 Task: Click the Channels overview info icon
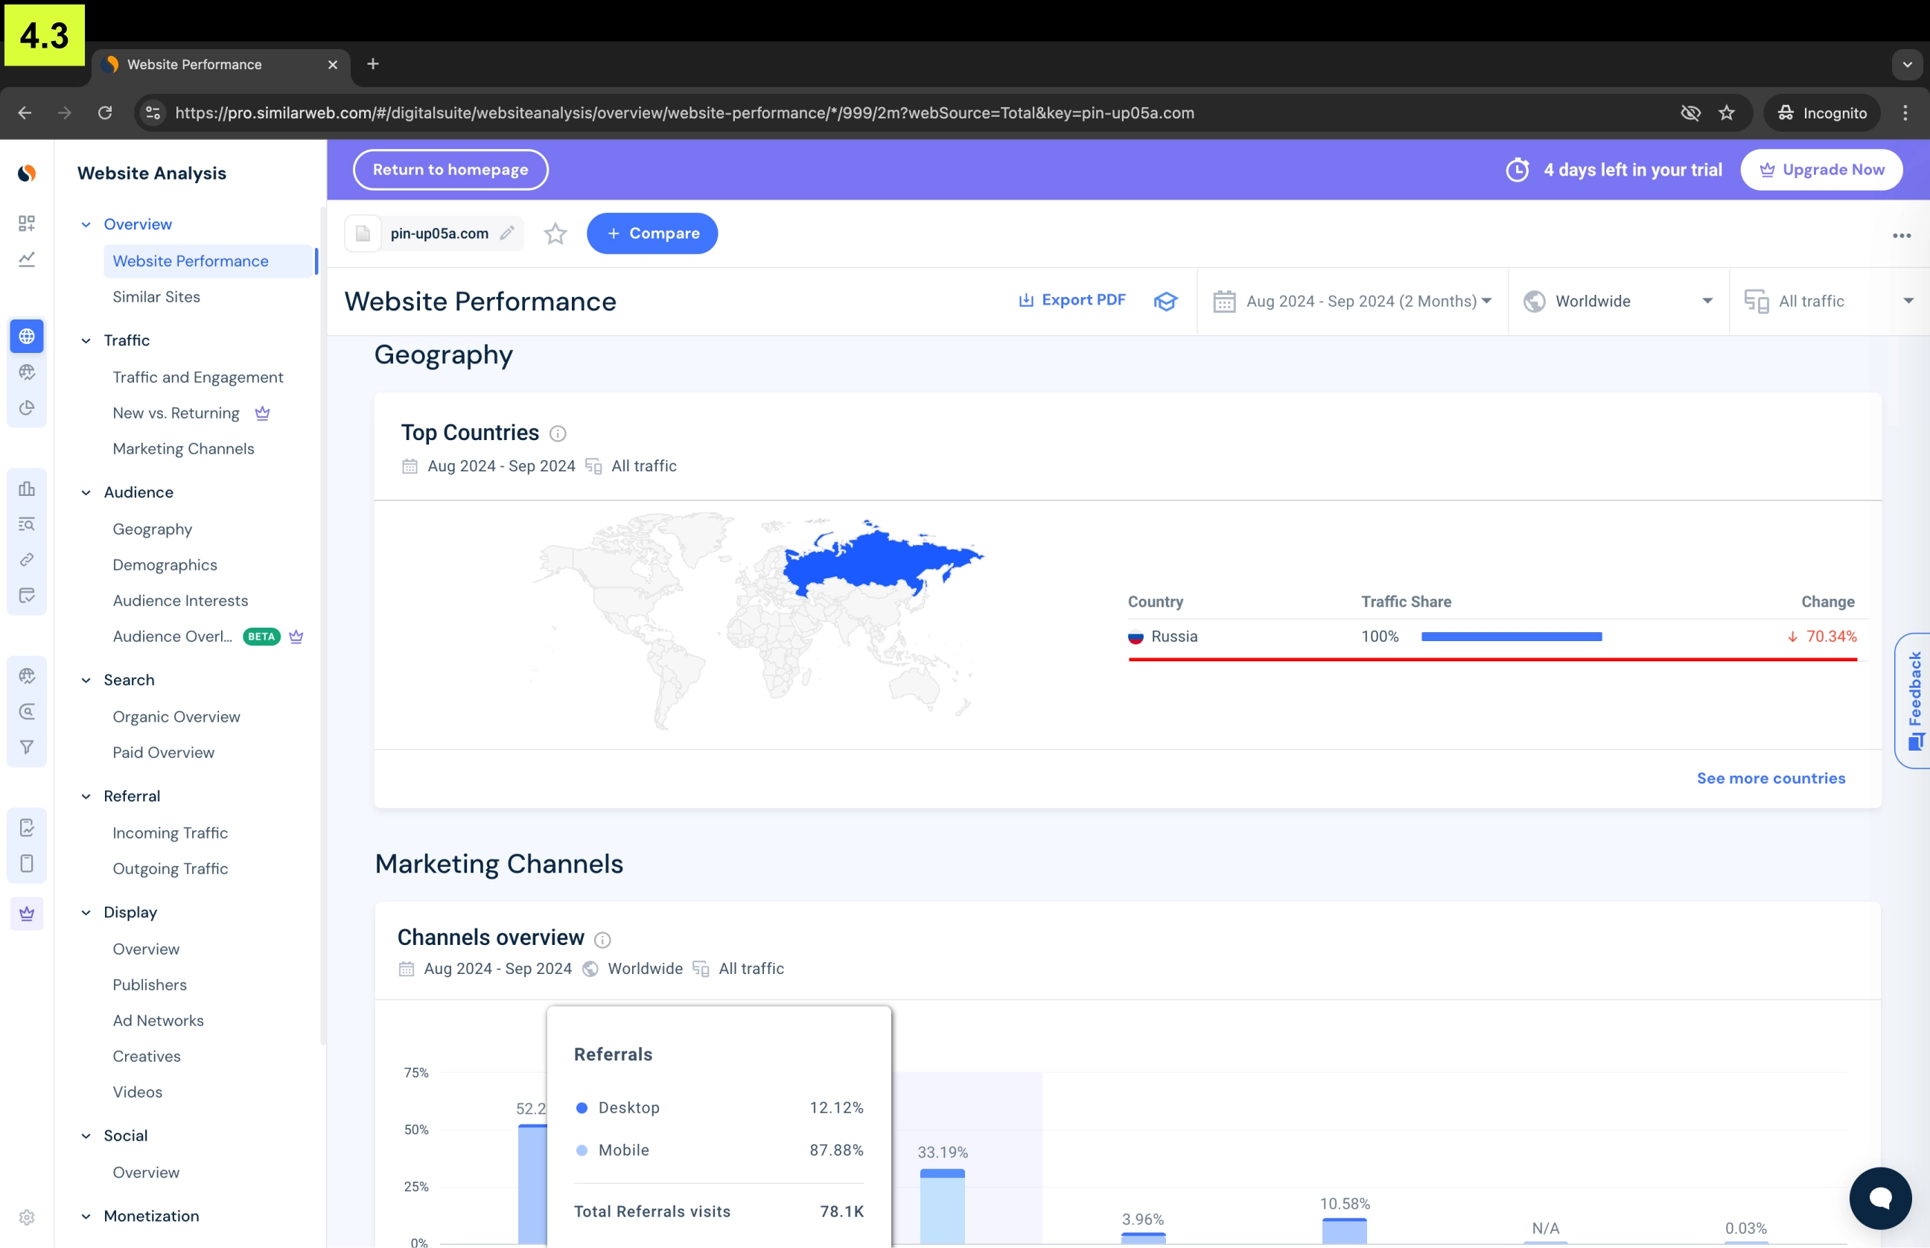602,939
